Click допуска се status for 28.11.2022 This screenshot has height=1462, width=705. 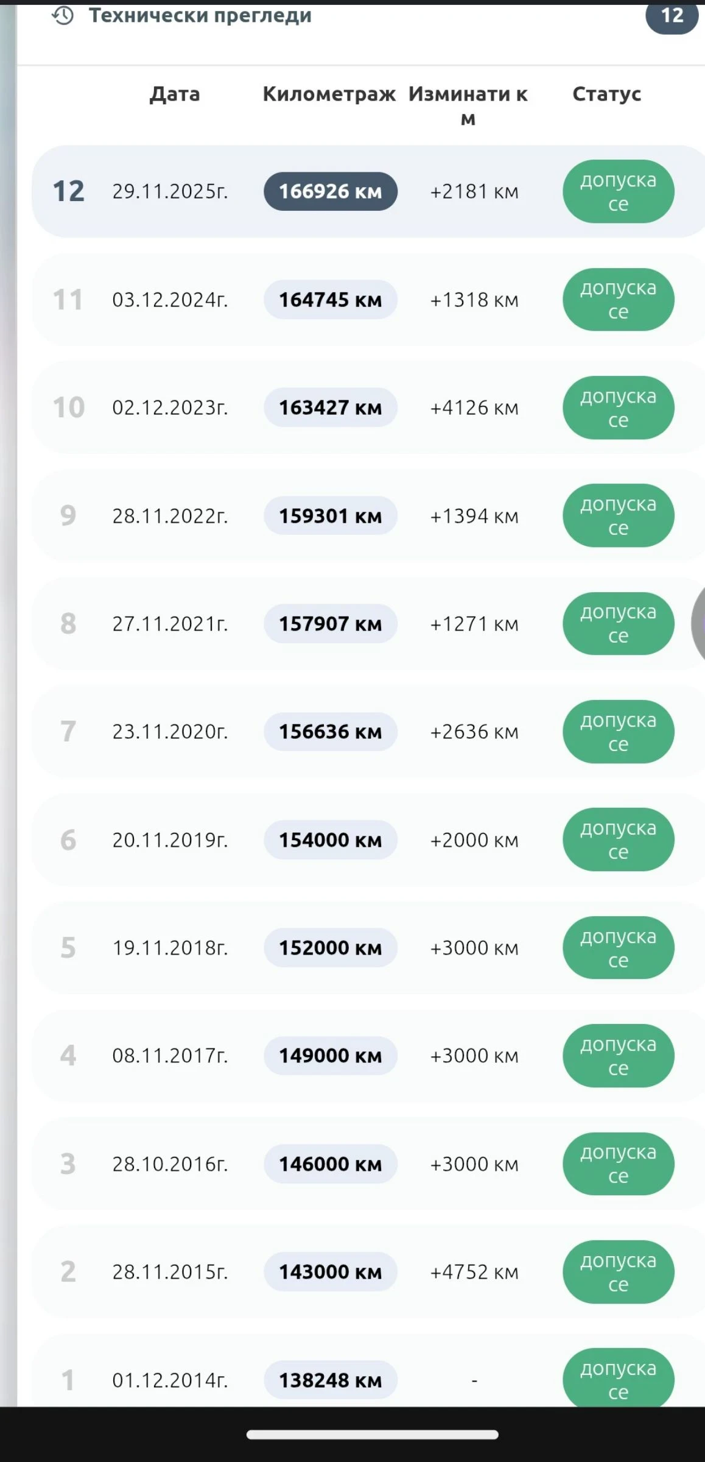pos(618,515)
